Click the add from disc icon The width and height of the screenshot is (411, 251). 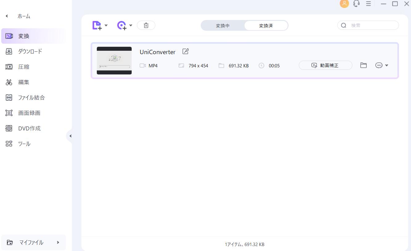click(x=122, y=25)
